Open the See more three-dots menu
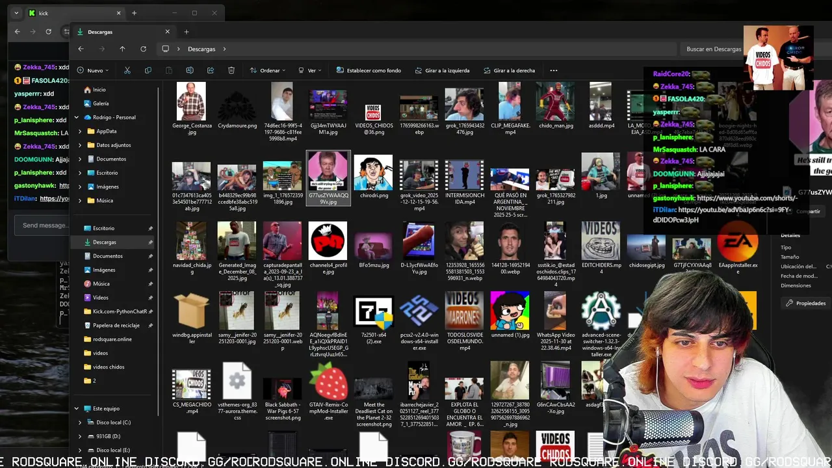832x468 pixels. pos(554,70)
